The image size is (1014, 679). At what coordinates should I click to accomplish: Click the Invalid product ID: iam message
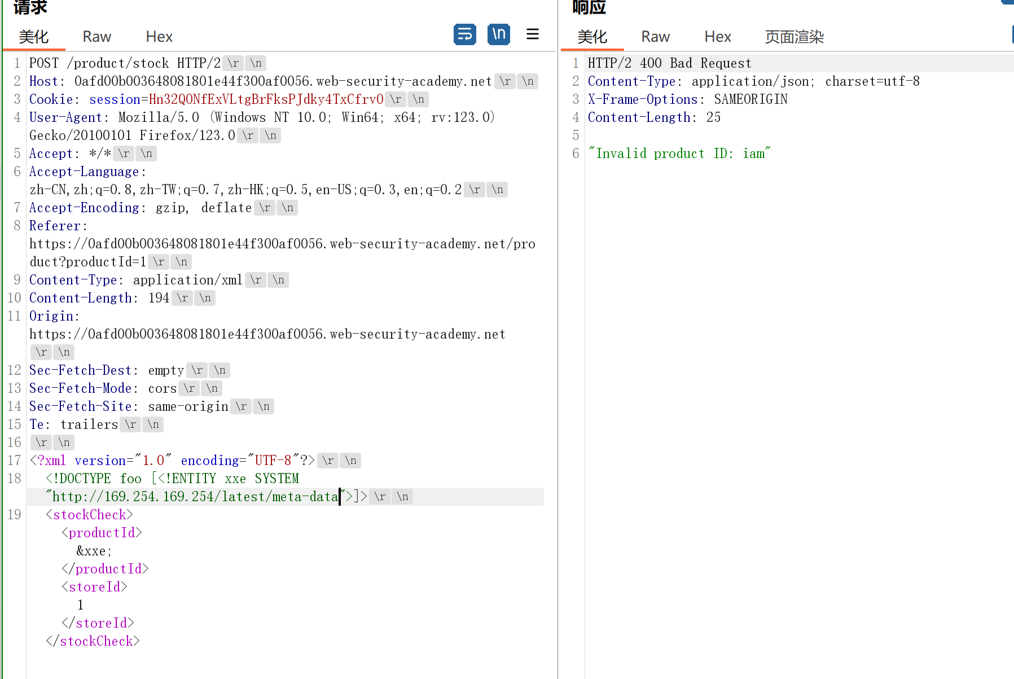point(679,154)
